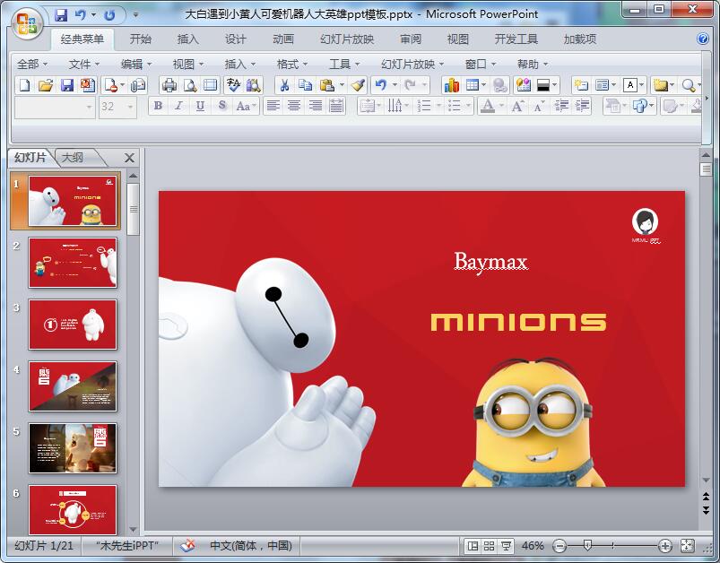Run the spelling check tool
Viewport: 720px width, 563px height.
pos(233,85)
